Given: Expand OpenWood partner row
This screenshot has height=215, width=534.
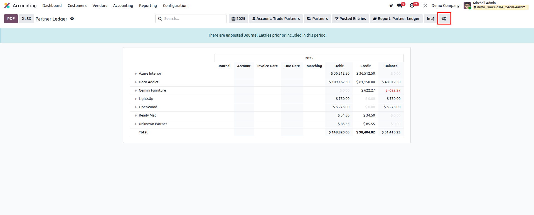Looking at the screenshot, I should [x=136, y=107].
